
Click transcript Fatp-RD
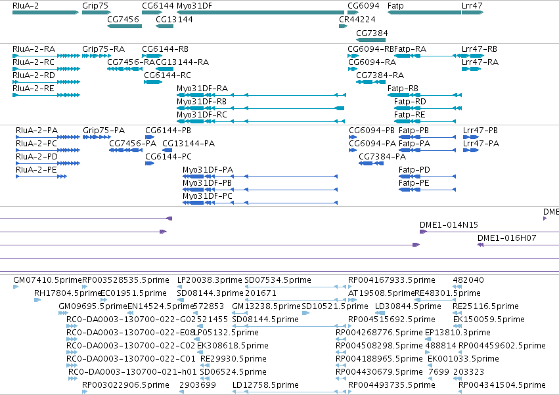coord(428,108)
